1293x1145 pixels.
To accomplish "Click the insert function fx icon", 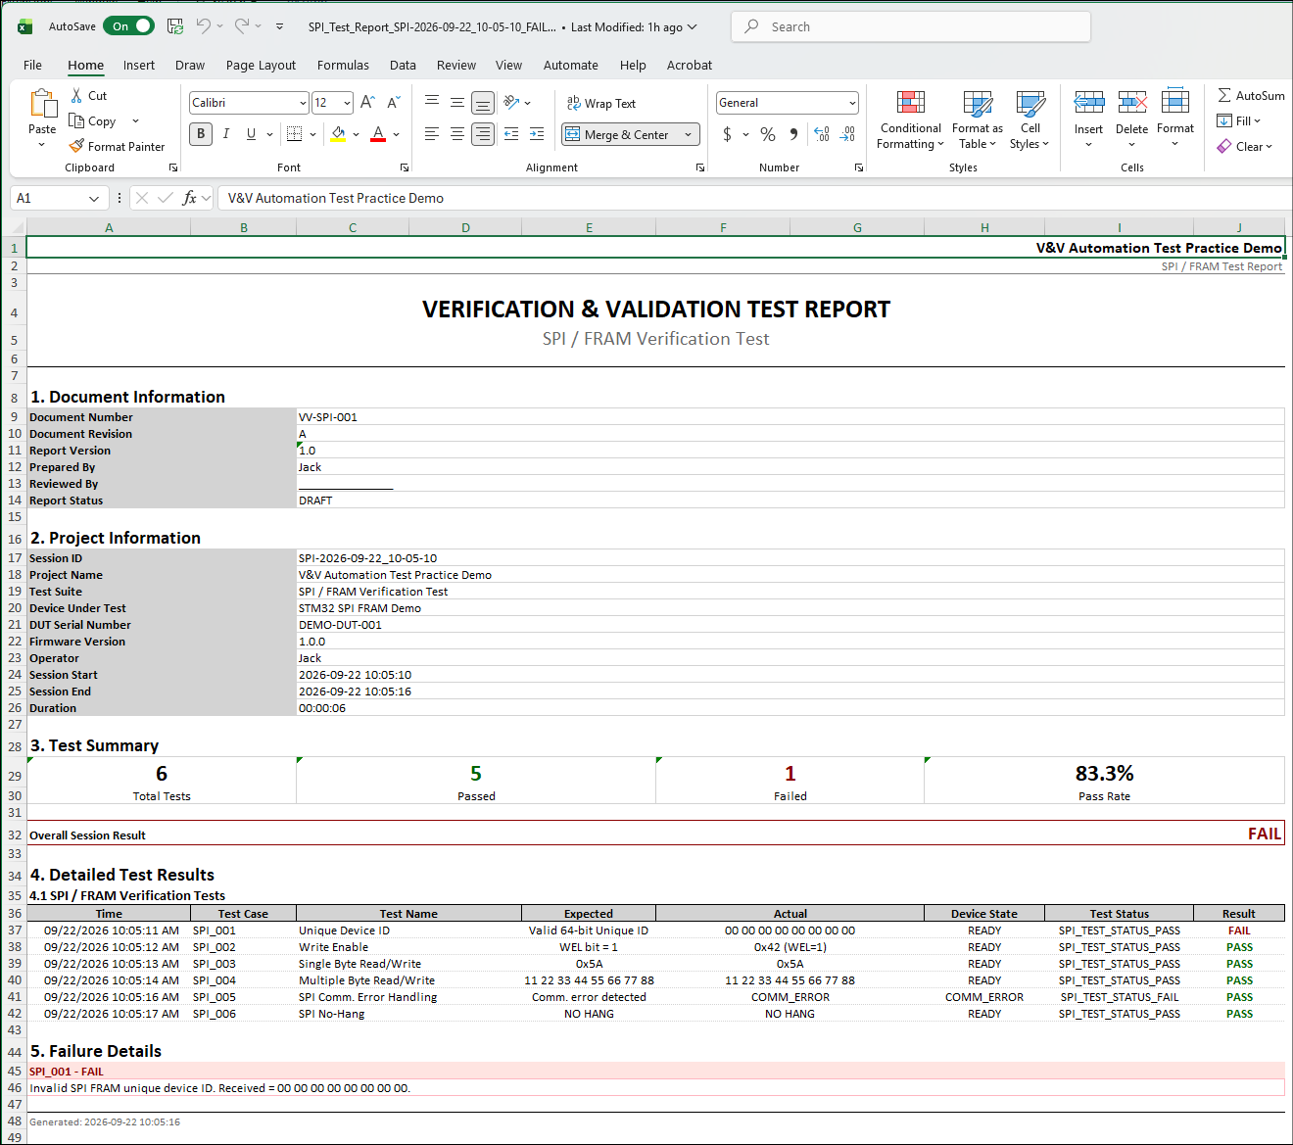I will tap(190, 198).
